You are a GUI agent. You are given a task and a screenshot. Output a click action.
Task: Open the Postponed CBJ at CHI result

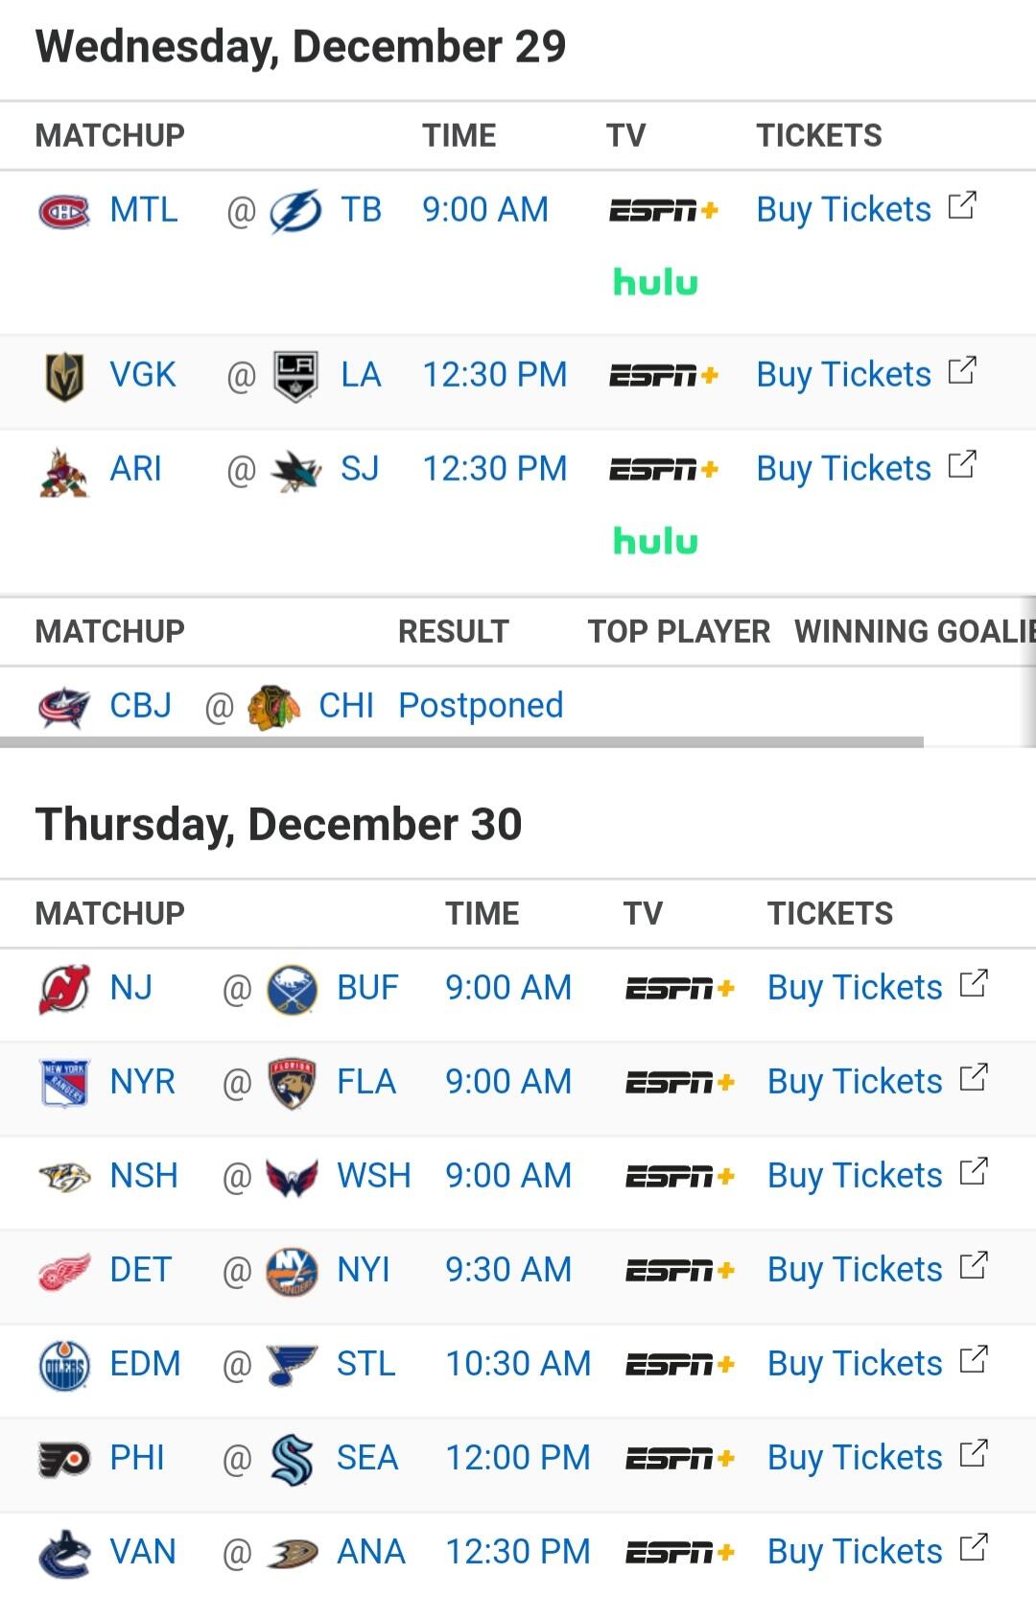click(x=481, y=705)
